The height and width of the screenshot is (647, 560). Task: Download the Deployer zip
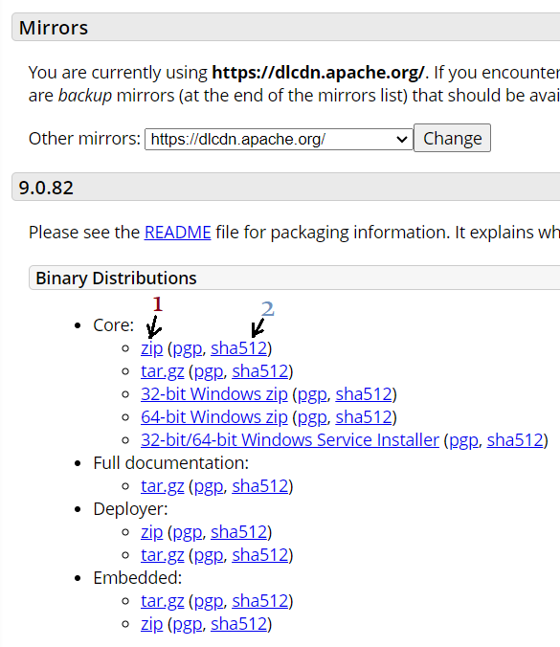tap(152, 532)
